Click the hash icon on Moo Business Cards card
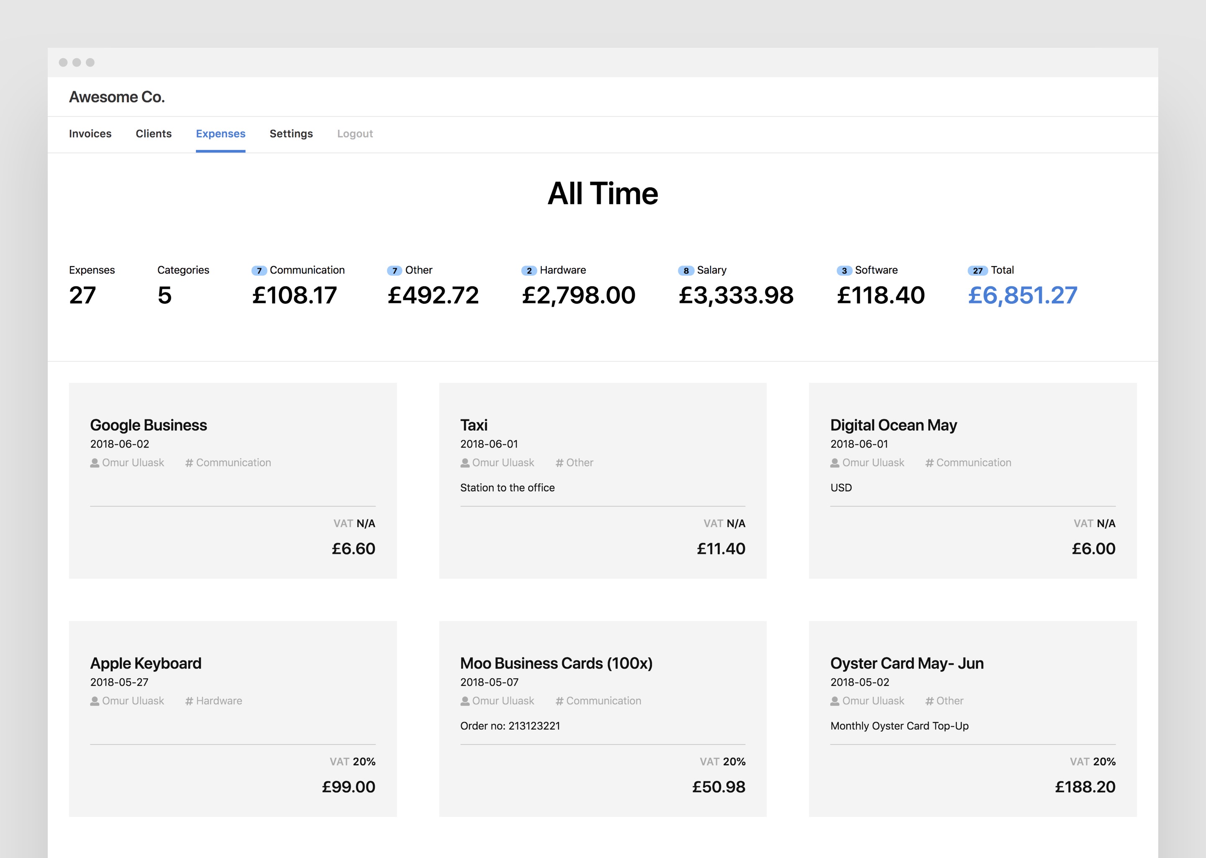The height and width of the screenshot is (858, 1206). (559, 701)
